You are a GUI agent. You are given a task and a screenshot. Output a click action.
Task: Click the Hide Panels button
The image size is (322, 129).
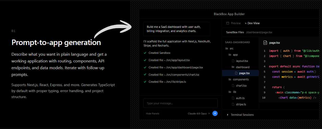coord(152,113)
